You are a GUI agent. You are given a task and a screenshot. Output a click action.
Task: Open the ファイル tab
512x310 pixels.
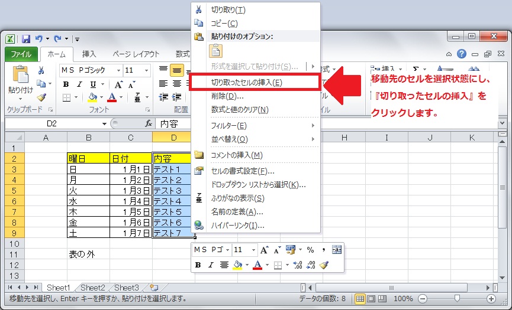coord(21,54)
